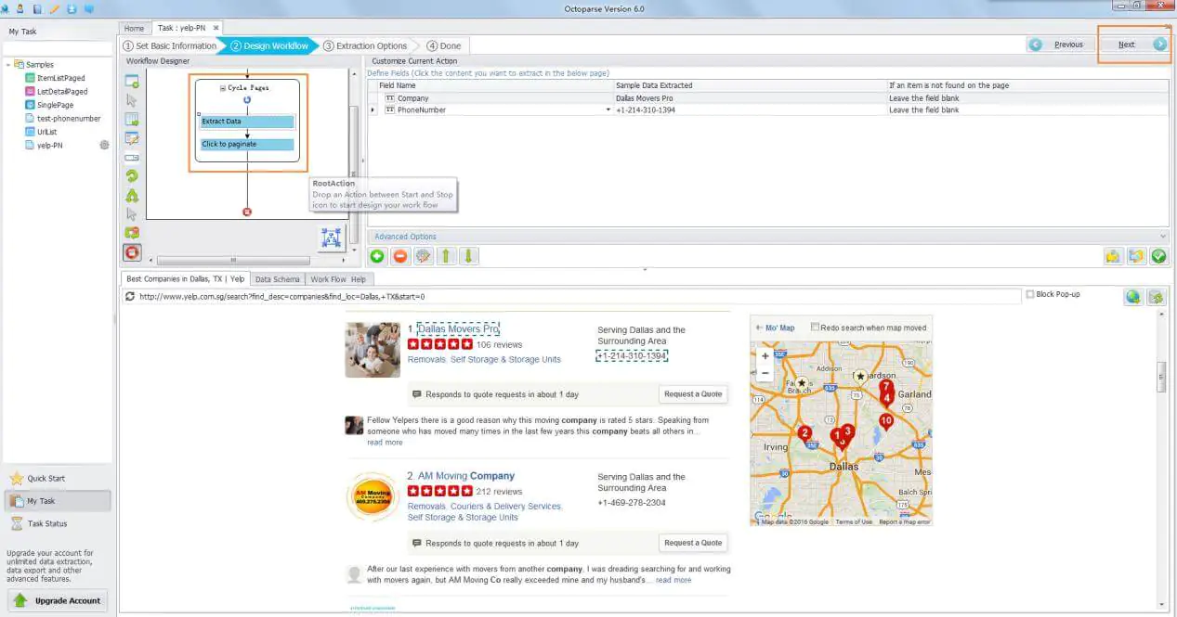Click the import fields icon beside the checkmark
The image size is (1177, 617).
(1135, 256)
